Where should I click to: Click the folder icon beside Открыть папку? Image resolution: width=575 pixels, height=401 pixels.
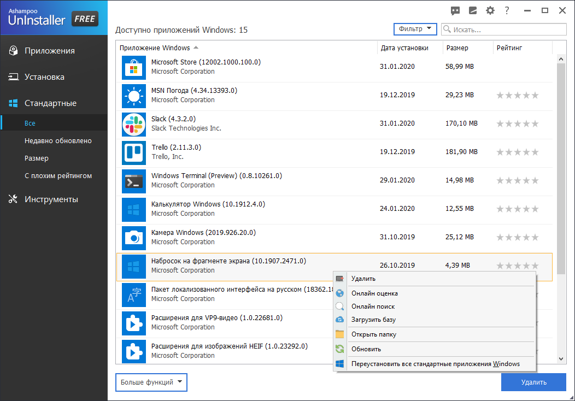[x=340, y=334]
